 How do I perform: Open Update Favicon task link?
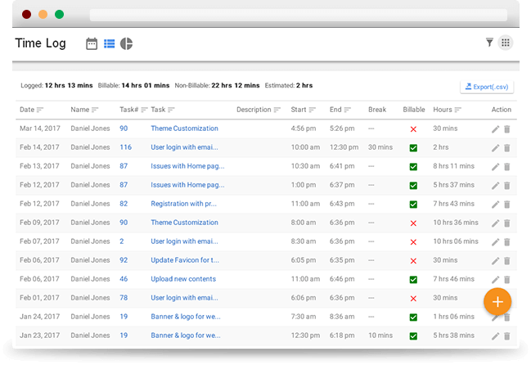tap(185, 260)
